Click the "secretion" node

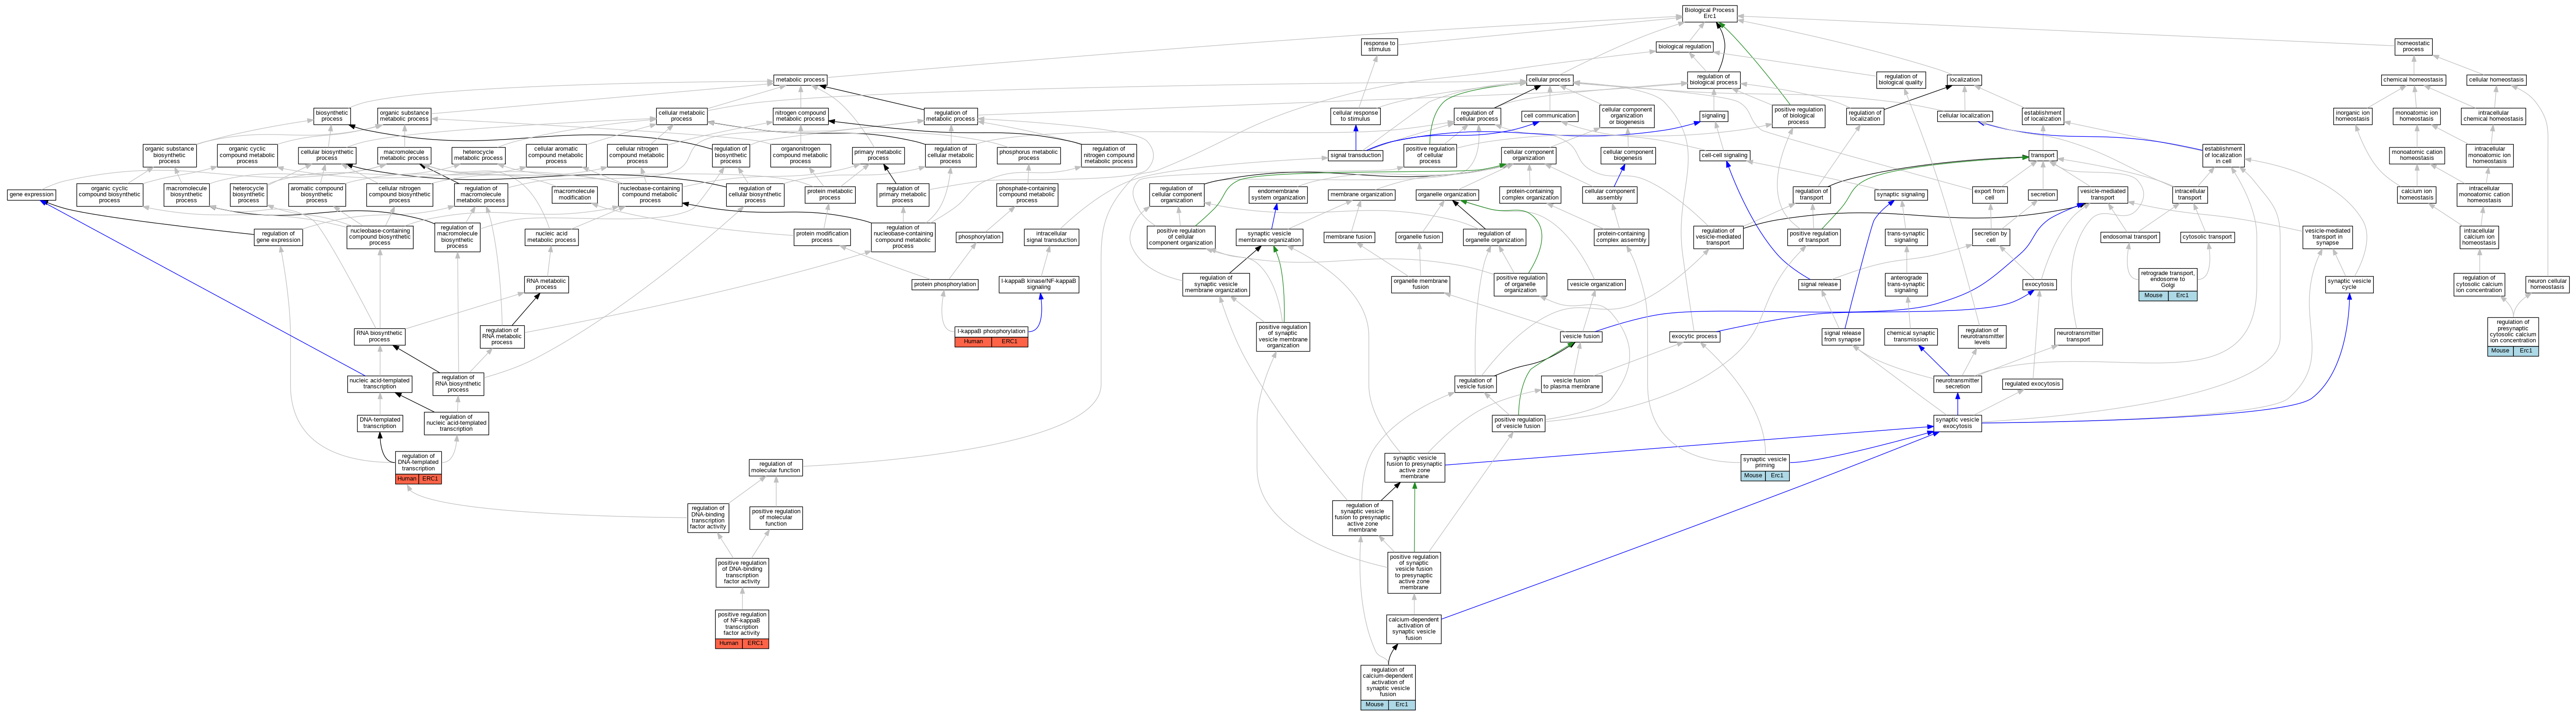pos(2043,194)
